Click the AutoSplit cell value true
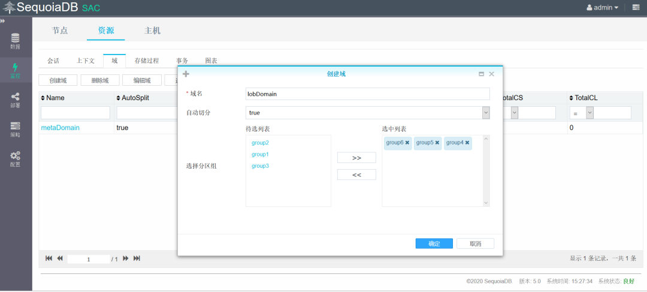 tap(123, 128)
